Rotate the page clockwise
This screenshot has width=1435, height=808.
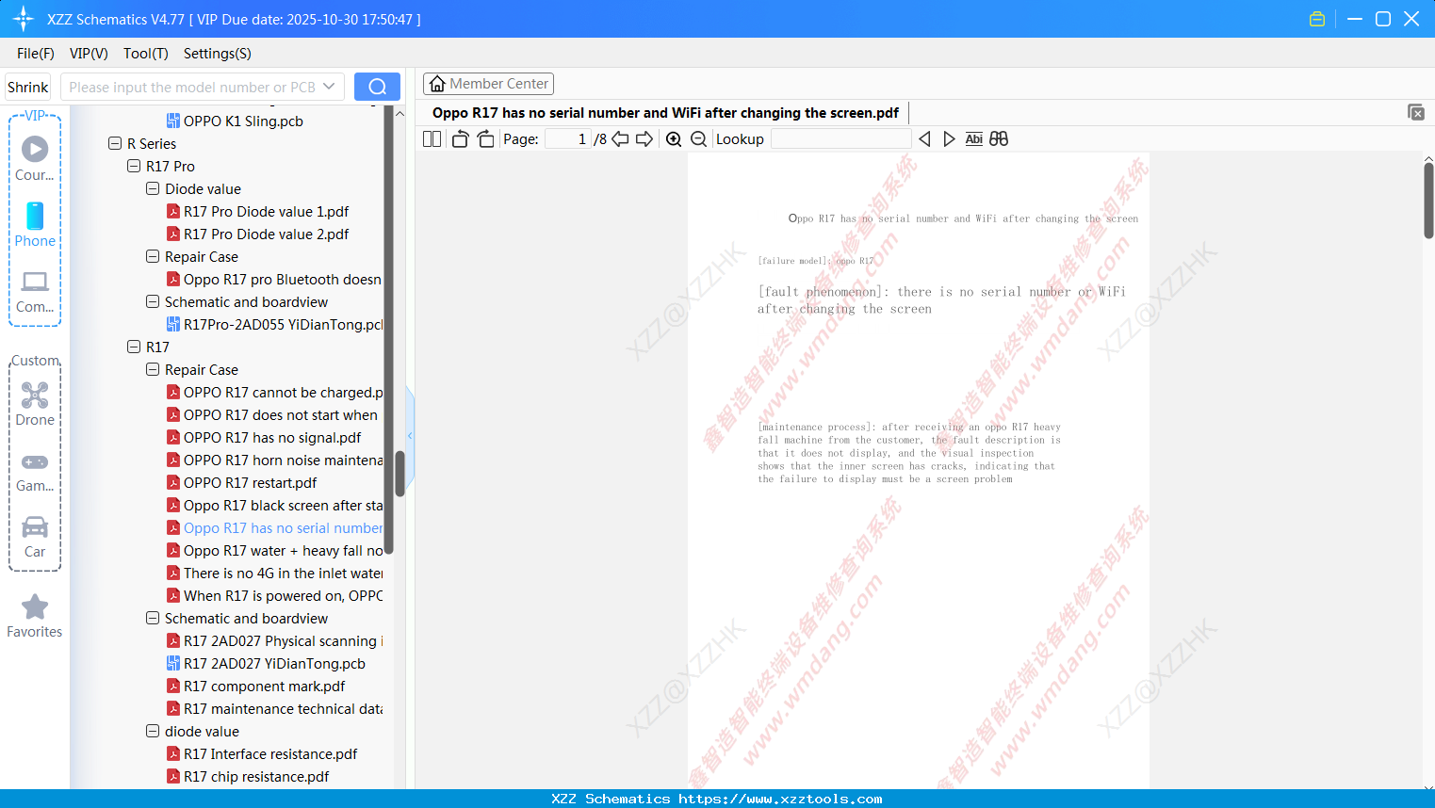(485, 139)
